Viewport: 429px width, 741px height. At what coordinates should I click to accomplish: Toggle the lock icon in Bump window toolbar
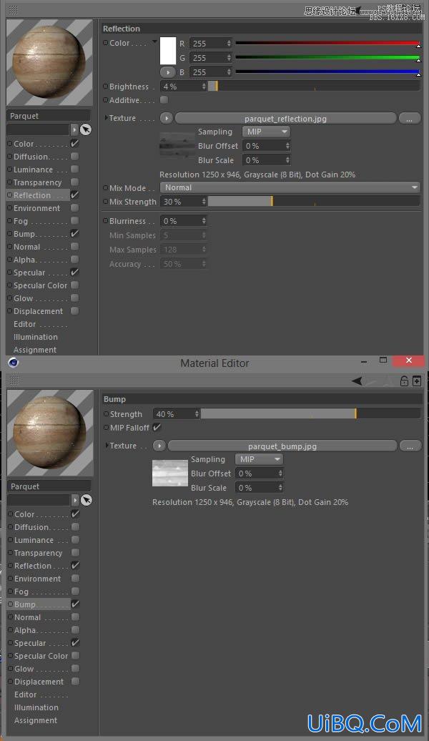click(404, 381)
